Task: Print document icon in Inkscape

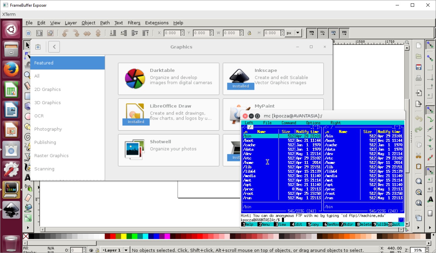Action: tap(419, 78)
